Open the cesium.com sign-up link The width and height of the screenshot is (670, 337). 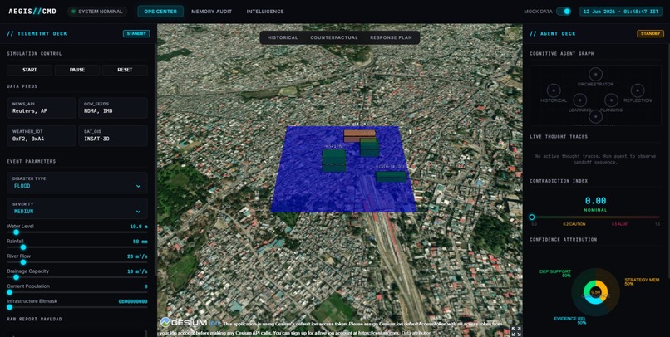377,333
